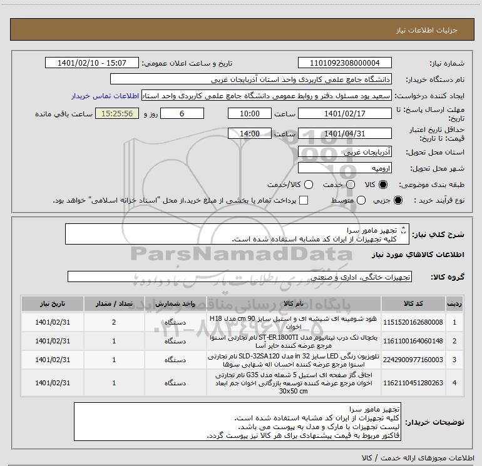Click the ST-ER1800TI refrigerator item name
Viewport: 482px width, 466px height.
[x=294, y=341]
